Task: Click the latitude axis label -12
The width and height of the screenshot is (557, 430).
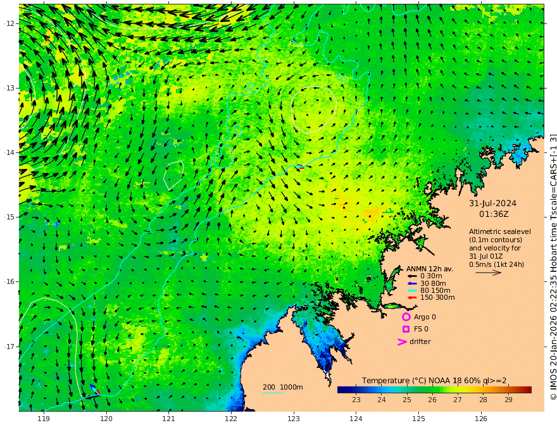Action: (x=10, y=23)
